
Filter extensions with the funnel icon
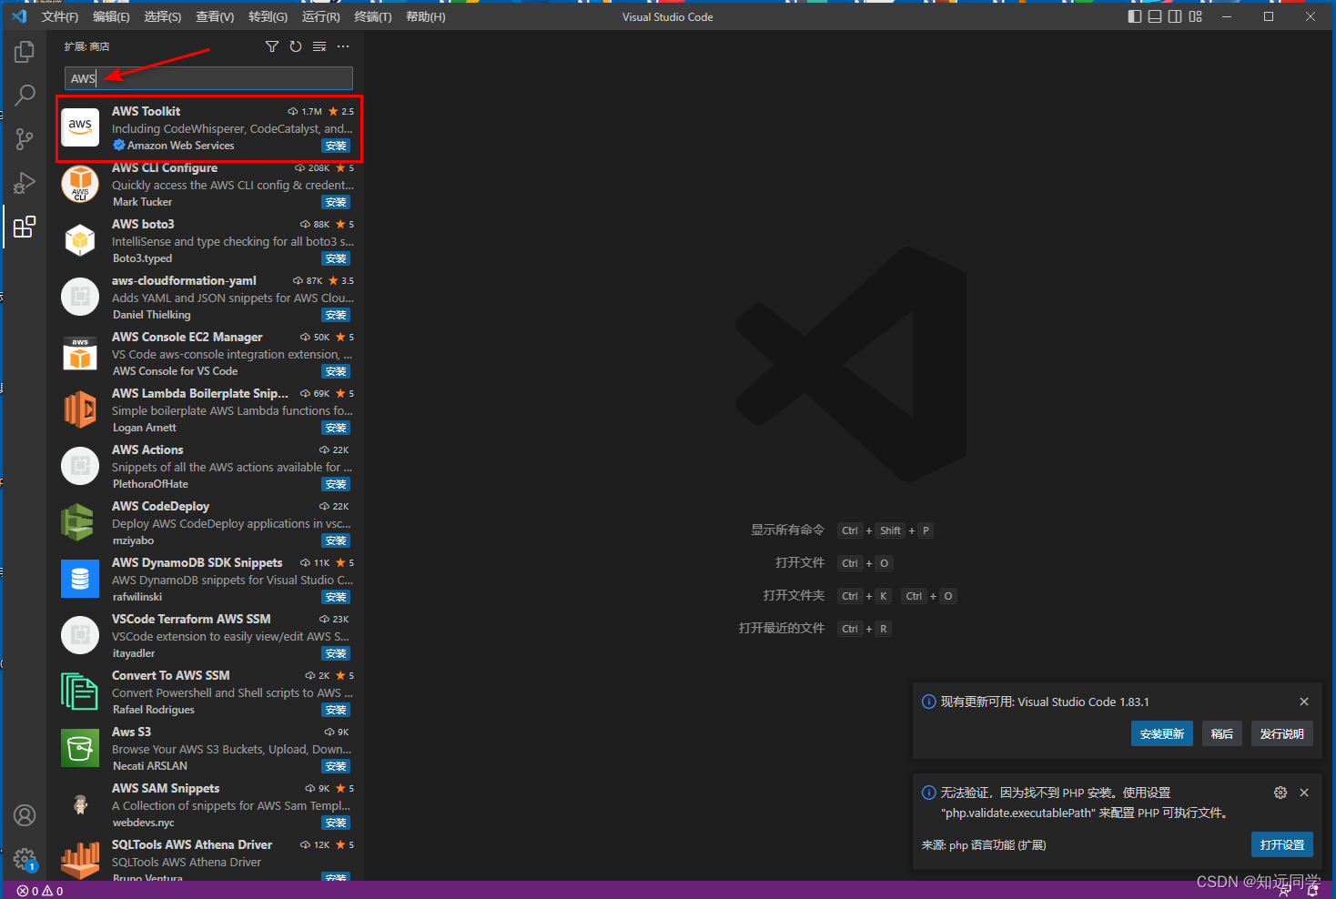(272, 46)
